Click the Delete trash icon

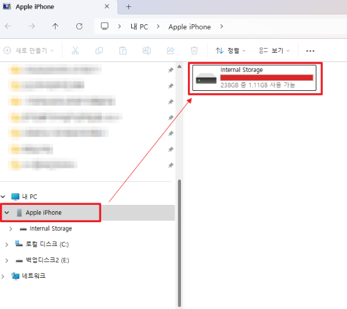(x=194, y=51)
